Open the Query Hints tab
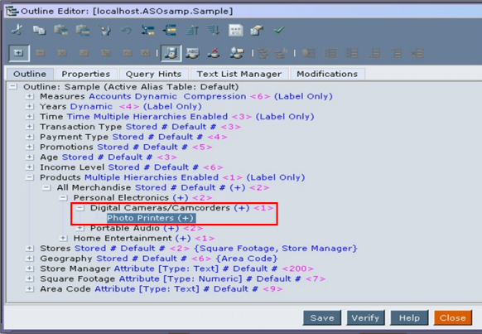This screenshot has width=482, height=334. point(153,74)
